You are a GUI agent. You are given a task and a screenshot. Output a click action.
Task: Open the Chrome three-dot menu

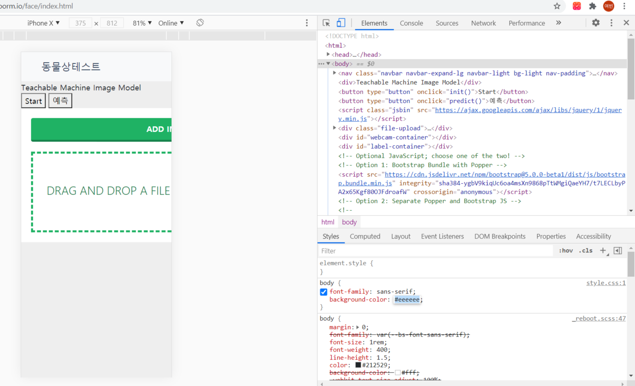click(x=624, y=6)
